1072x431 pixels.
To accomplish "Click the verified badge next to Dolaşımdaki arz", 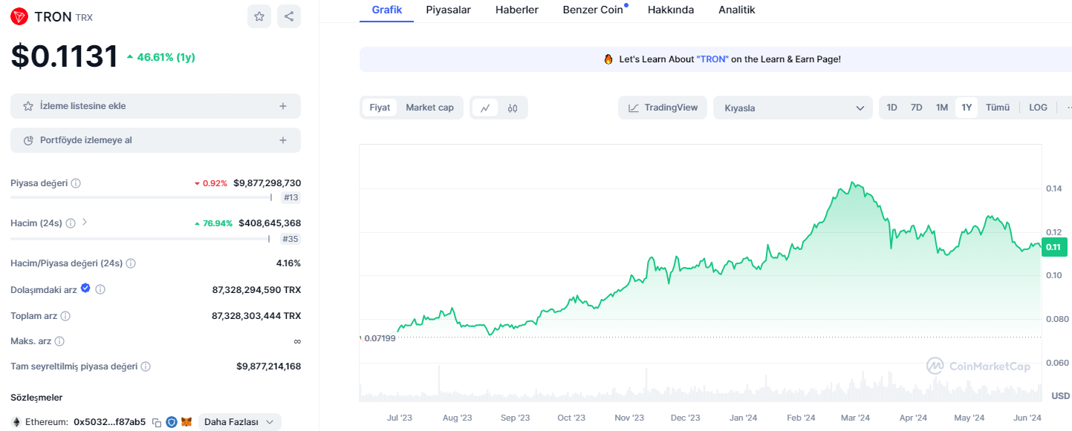I will (85, 289).
